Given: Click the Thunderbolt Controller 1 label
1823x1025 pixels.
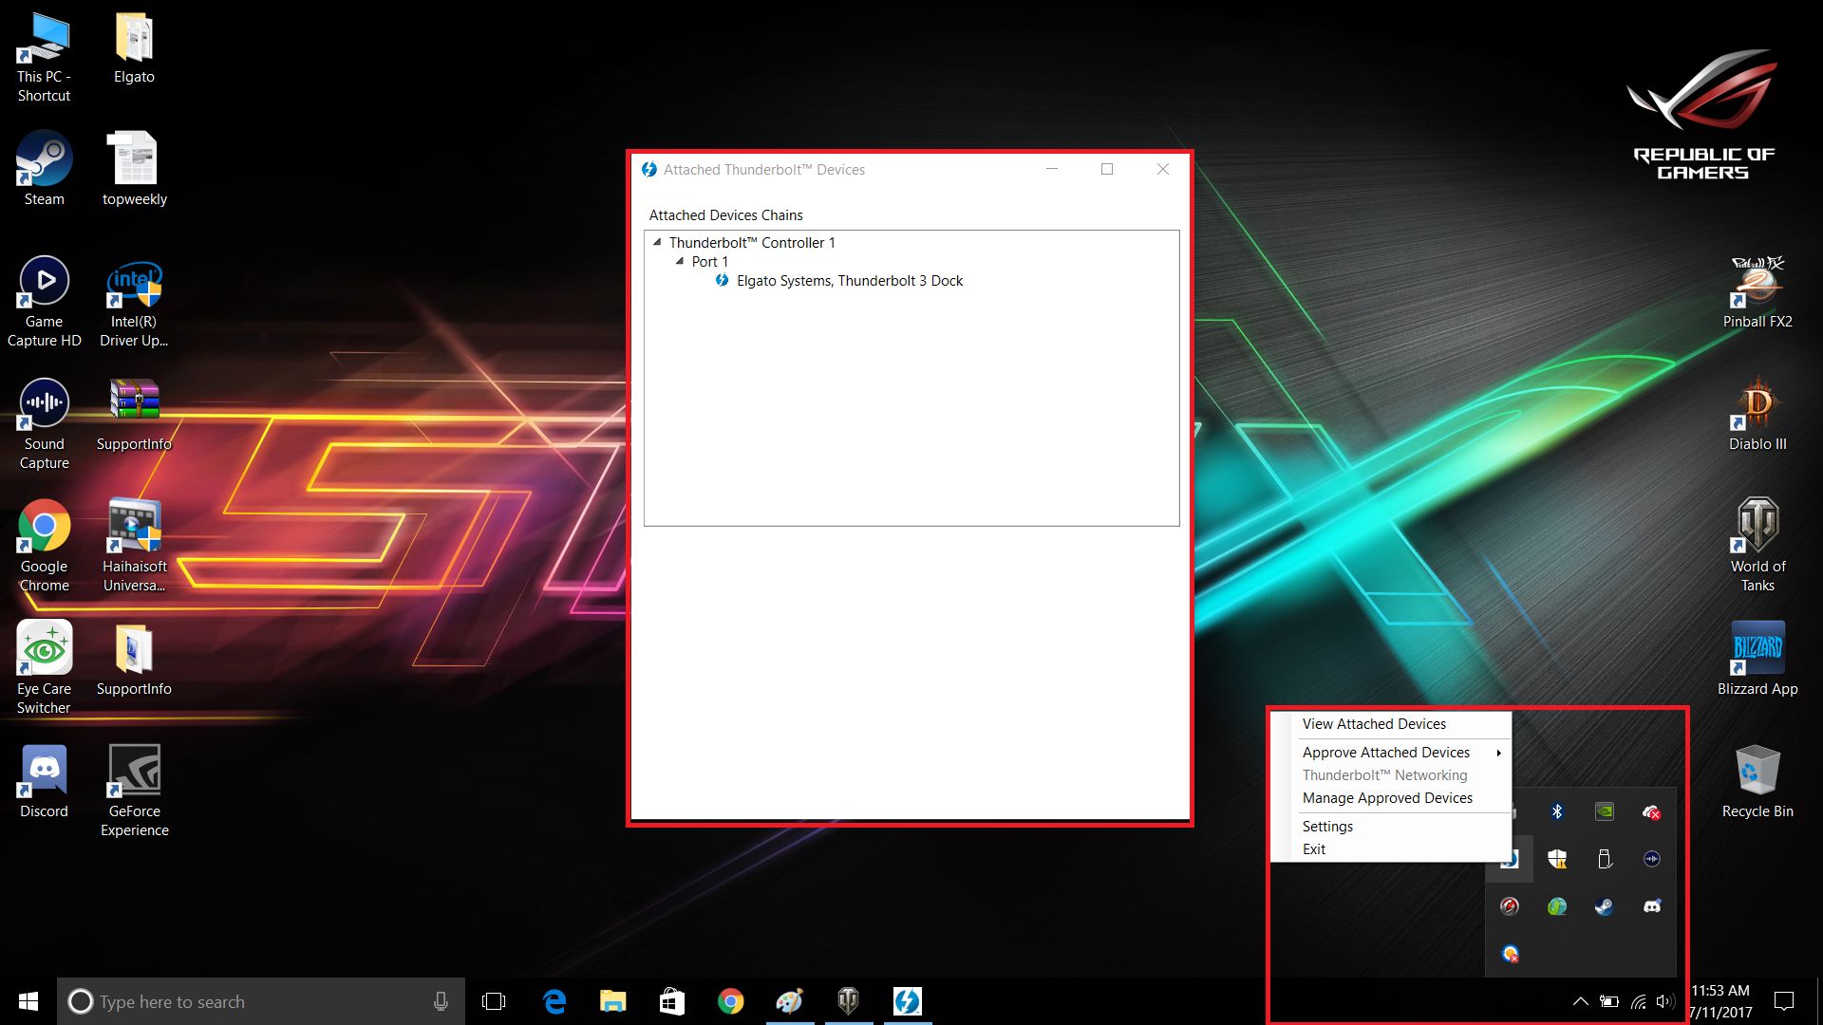Looking at the screenshot, I should pyautogui.click(x=752, y=243).
